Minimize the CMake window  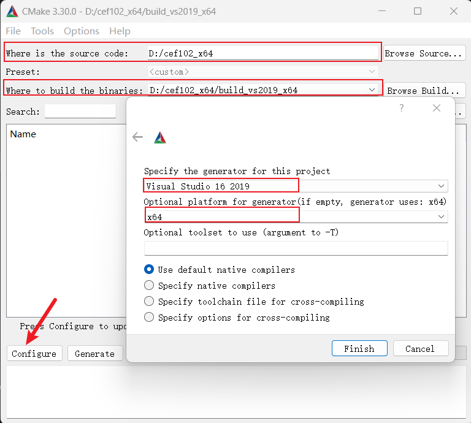(x=382, y=11)
